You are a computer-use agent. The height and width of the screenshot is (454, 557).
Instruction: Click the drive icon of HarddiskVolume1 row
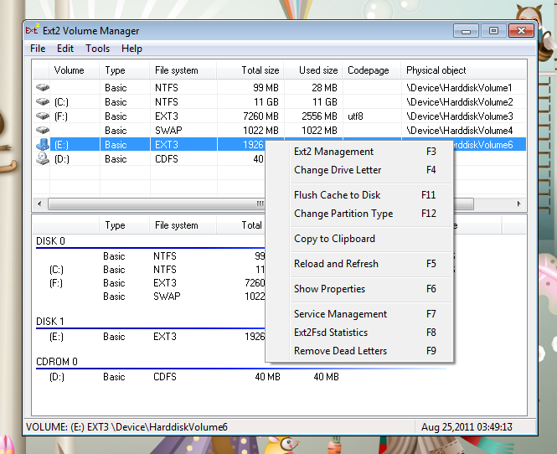point(43,87)
